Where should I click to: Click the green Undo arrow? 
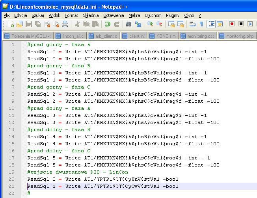click(x=108, y=24)
